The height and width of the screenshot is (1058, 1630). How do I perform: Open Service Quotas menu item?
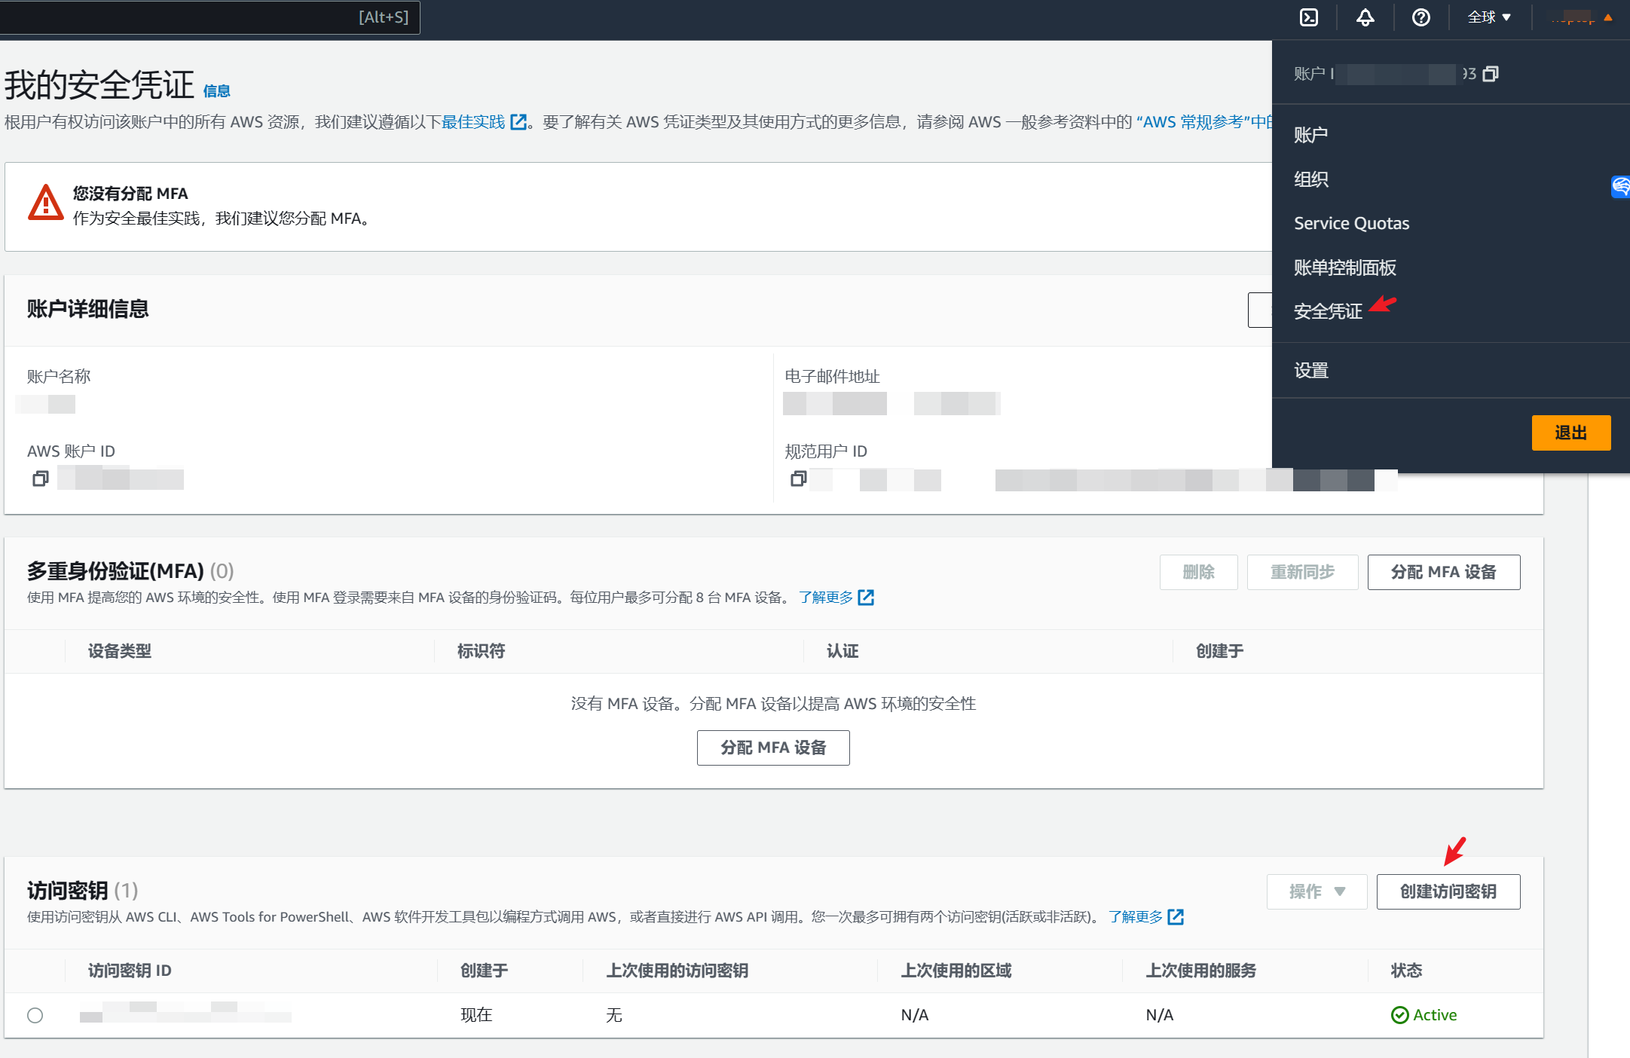tap(1351, 223)
